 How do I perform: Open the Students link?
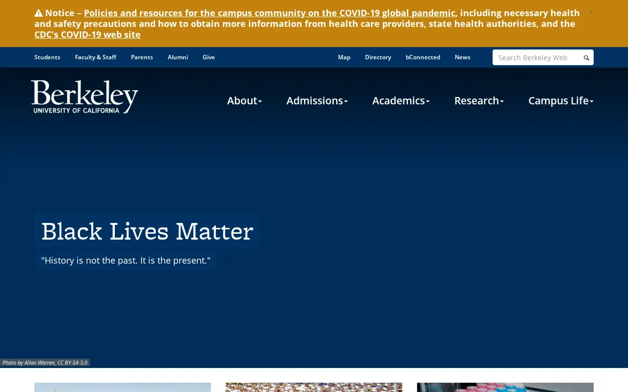coord(47,57)
